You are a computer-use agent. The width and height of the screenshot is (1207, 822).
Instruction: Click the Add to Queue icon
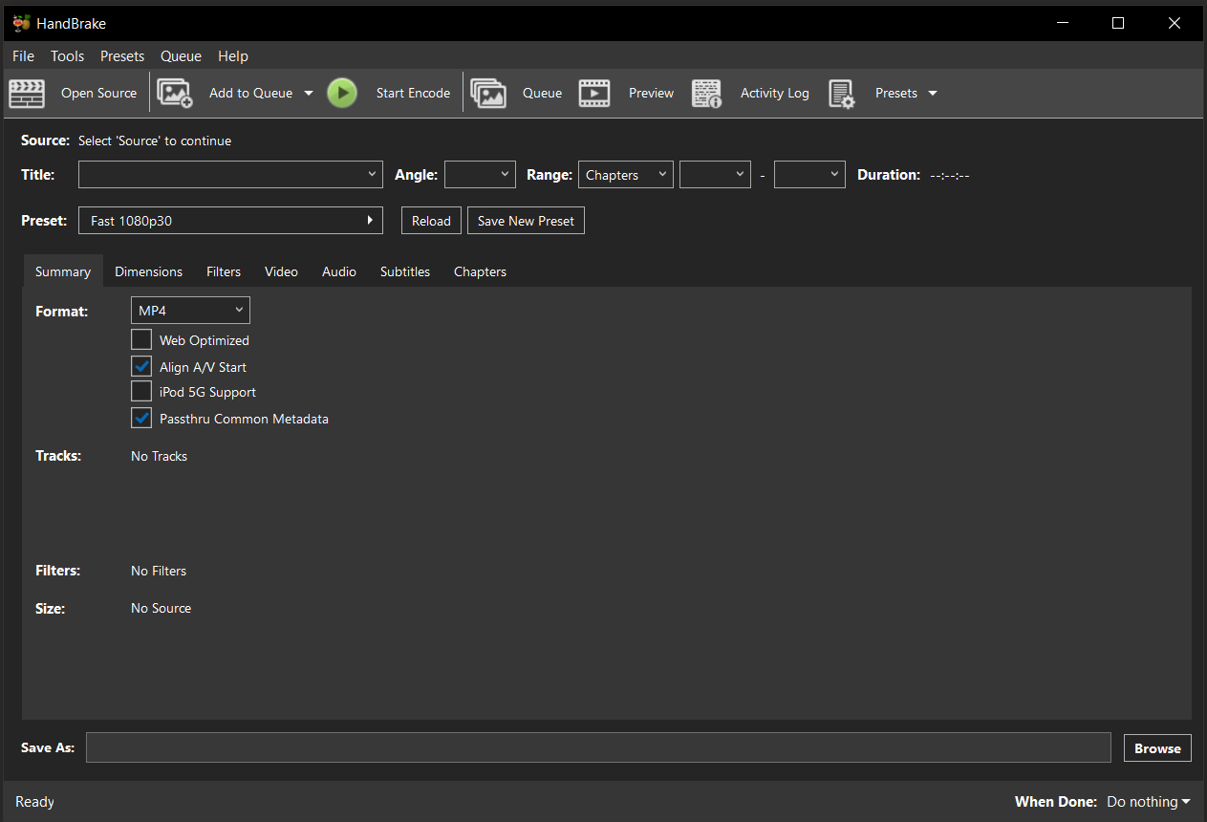tap(174, 93)
